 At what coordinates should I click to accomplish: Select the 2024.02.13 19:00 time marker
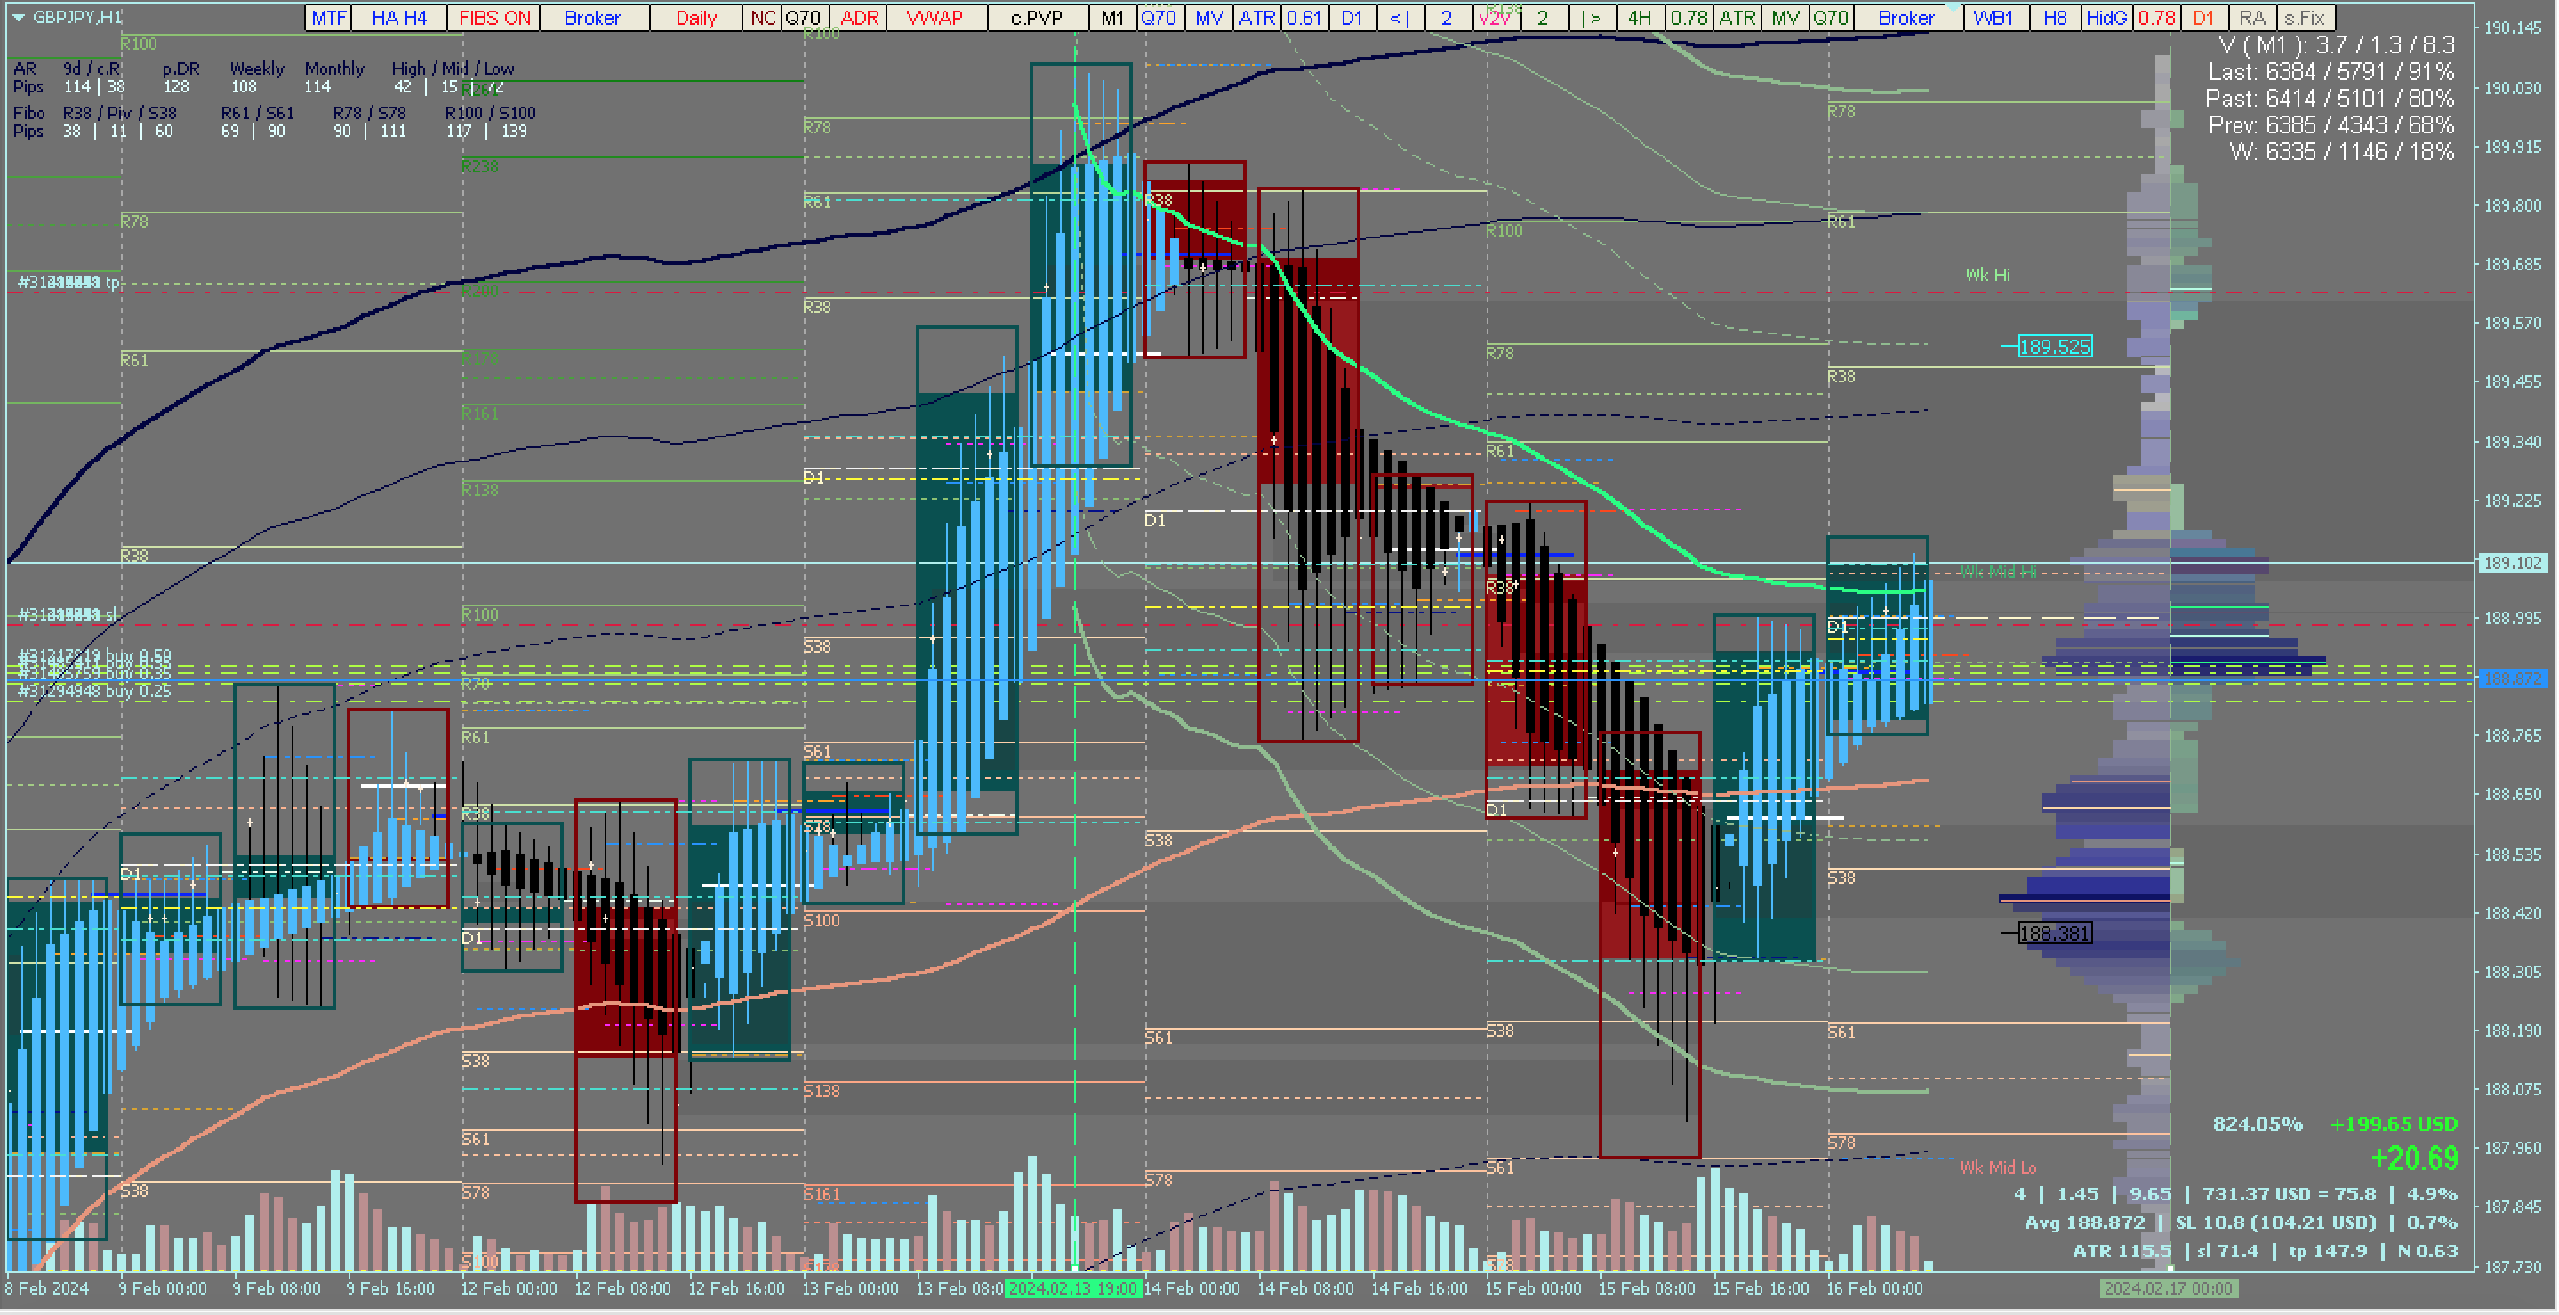tap(1073, 1288)
